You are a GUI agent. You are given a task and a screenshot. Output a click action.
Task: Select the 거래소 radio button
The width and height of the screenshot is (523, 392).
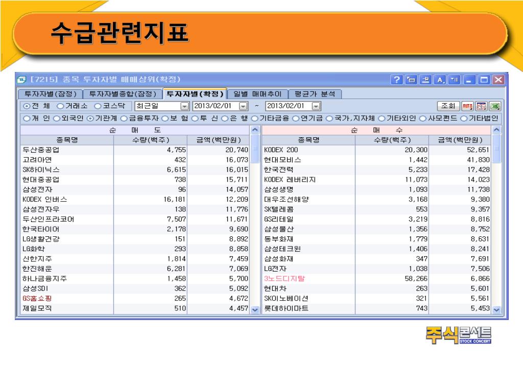pos(60,106)
